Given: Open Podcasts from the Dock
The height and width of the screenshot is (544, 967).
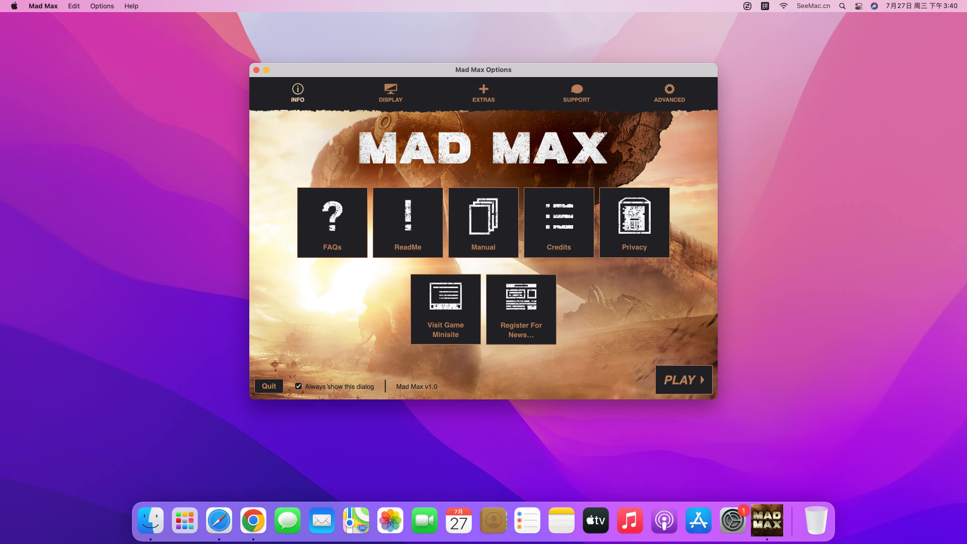Looking at the screenshot, I should pyautogui.click(x=664, y=521).
